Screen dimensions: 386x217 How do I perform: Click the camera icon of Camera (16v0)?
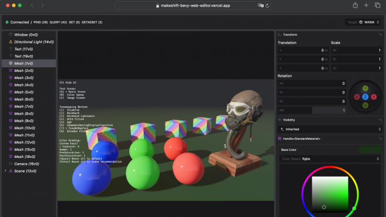pyautogui.click(x=11, y=164)
